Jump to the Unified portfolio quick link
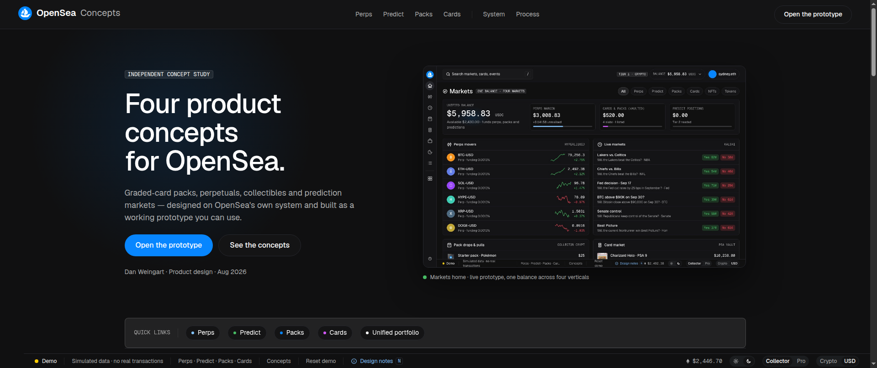Image resolution: width=877 pixels, height=368 pixels. click(x=392, y=332)
